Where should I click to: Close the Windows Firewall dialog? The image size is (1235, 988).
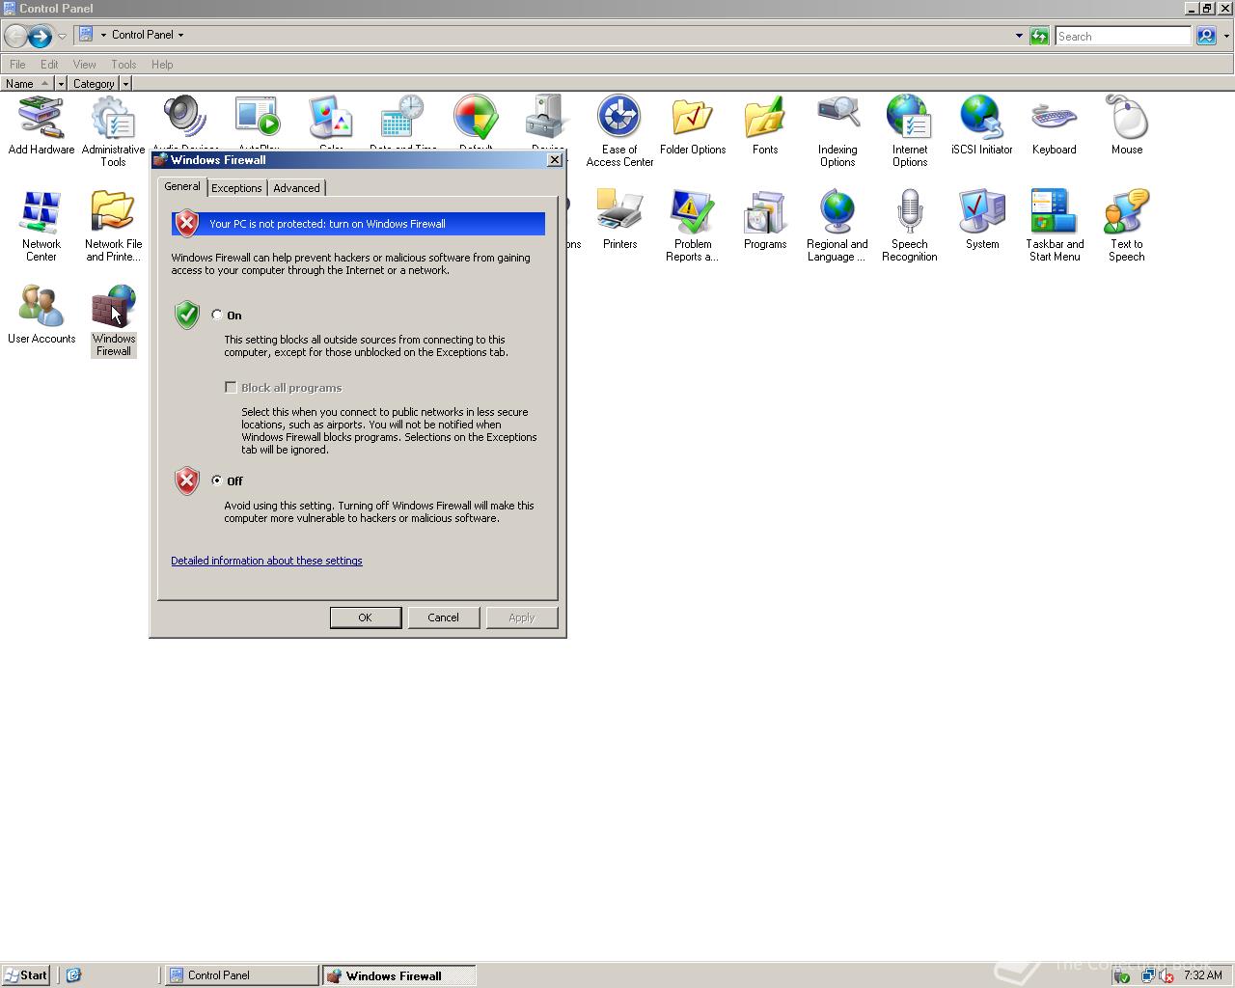(555, 159)
